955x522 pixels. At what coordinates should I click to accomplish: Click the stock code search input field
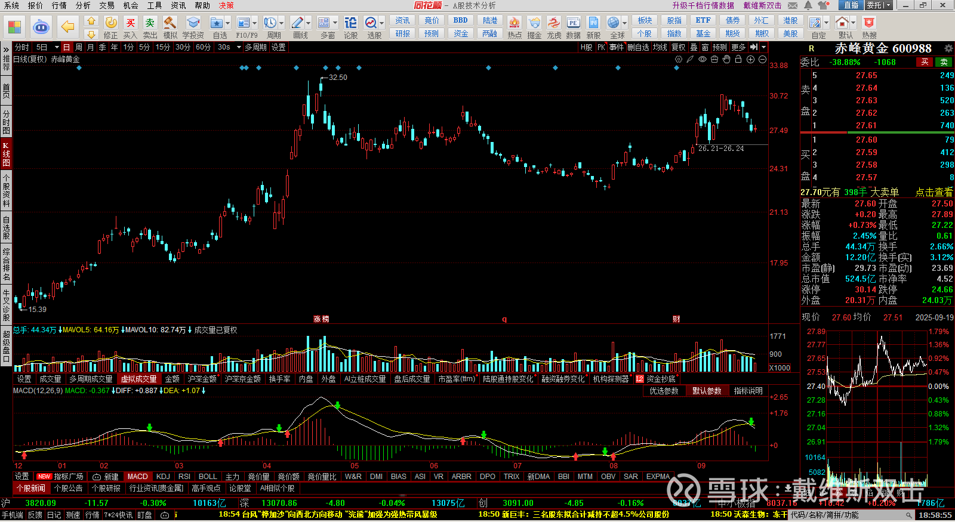pyautogui.click(x=848, y=515)
